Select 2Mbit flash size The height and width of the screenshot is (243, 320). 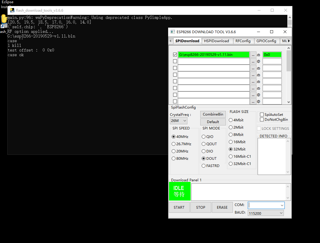231,127
